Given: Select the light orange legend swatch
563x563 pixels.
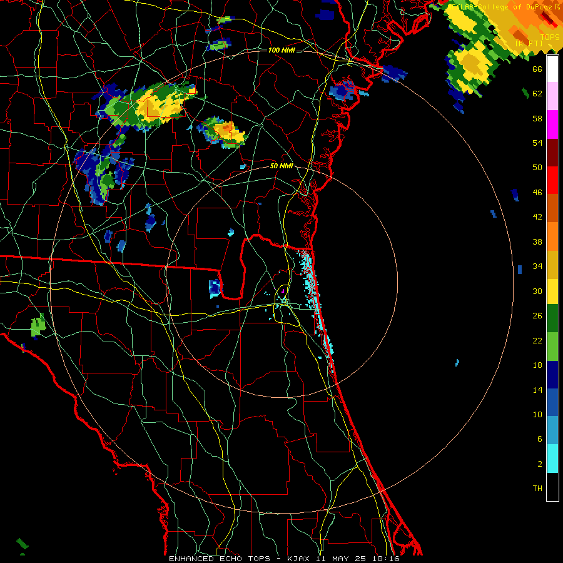Looking at the screenshot, I should tap(552, 236).
